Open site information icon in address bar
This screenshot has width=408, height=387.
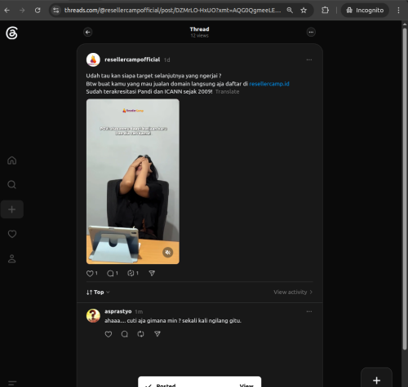[x=55, y=11]
